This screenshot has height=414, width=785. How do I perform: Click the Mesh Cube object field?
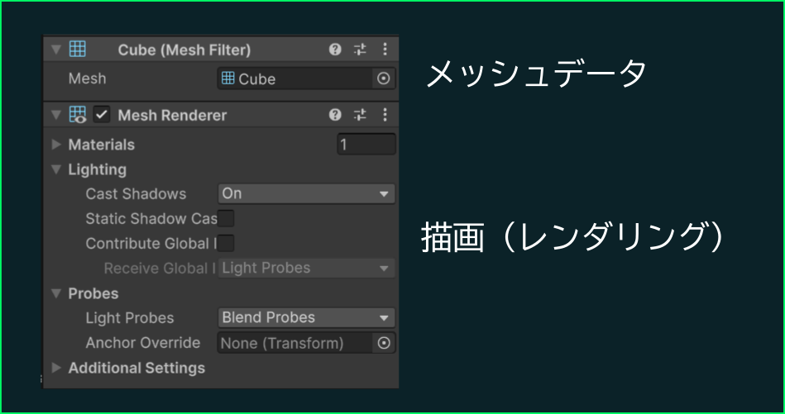point(295,79)
